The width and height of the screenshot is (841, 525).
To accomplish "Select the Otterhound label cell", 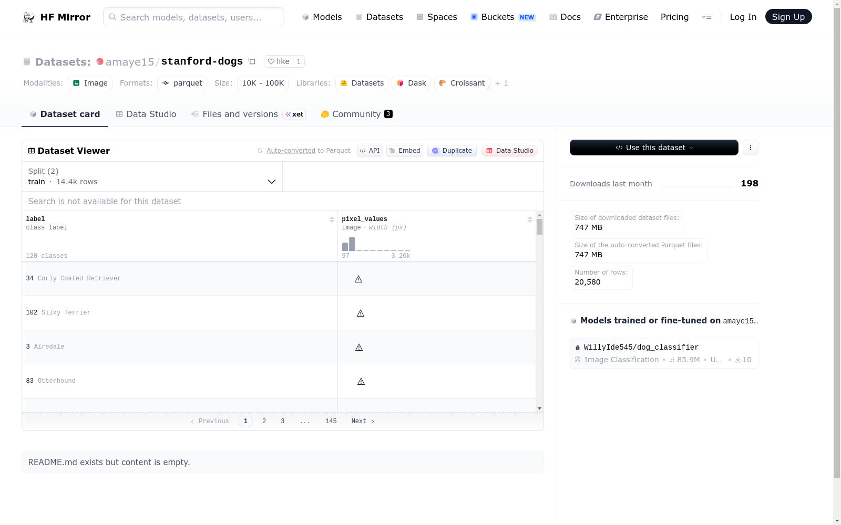I will pyautogui.click(x=180, y=381).
